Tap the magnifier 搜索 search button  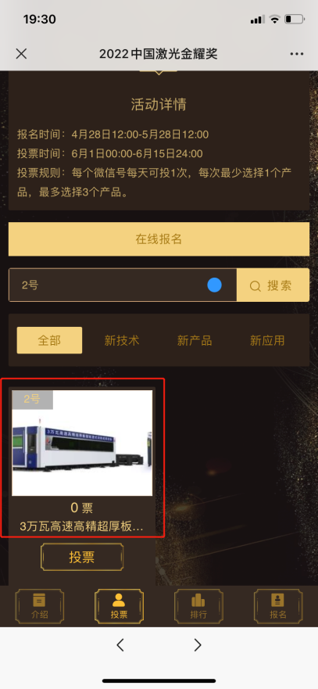click(273, 285)
